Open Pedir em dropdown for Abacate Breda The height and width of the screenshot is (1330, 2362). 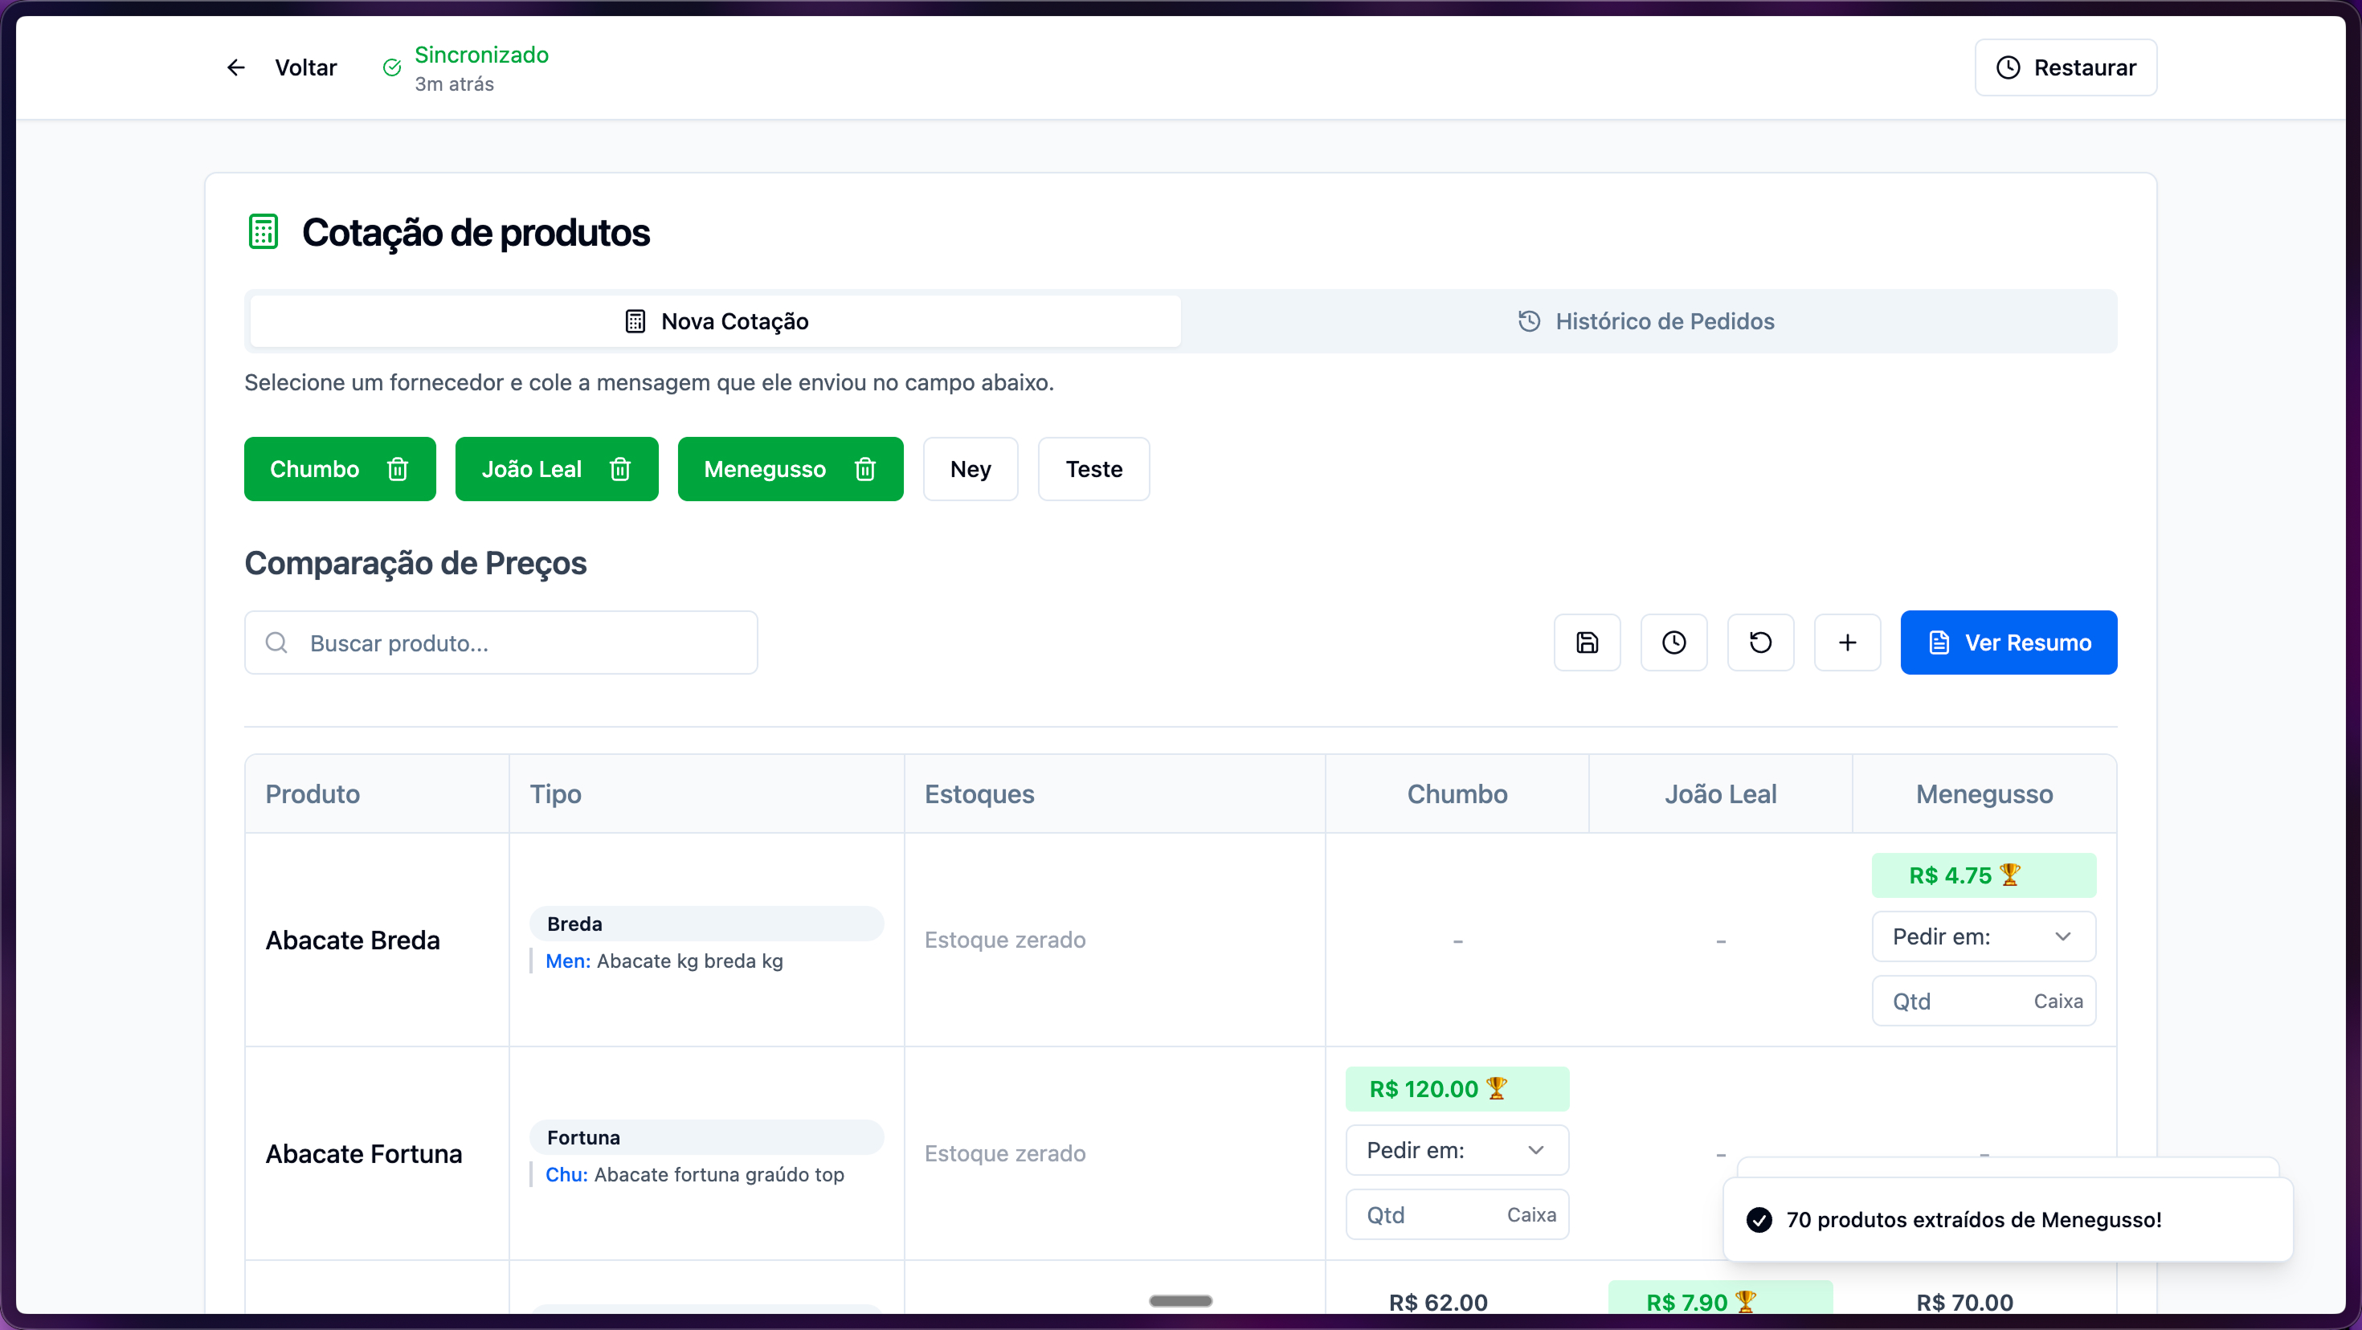click(x=1983, y=936)
